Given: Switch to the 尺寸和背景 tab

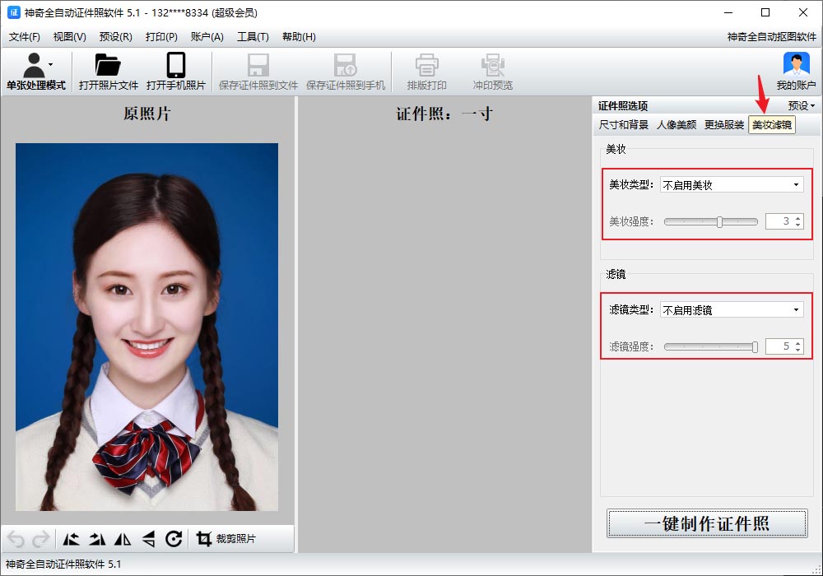Looking at the screenshot, I should click(625, 124).
